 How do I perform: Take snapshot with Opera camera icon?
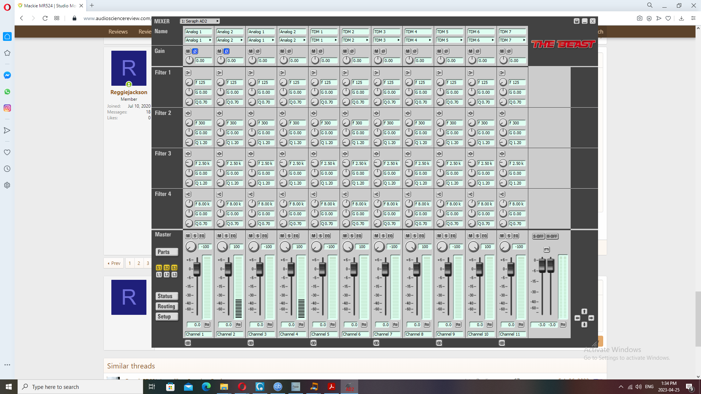639,18
